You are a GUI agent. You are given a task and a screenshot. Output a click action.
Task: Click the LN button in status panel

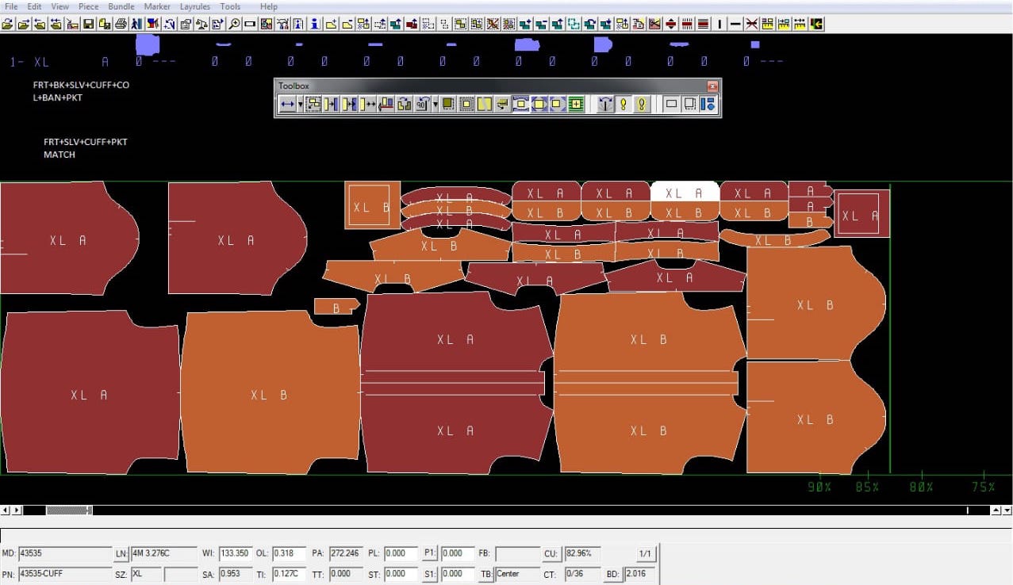[121, 553]
